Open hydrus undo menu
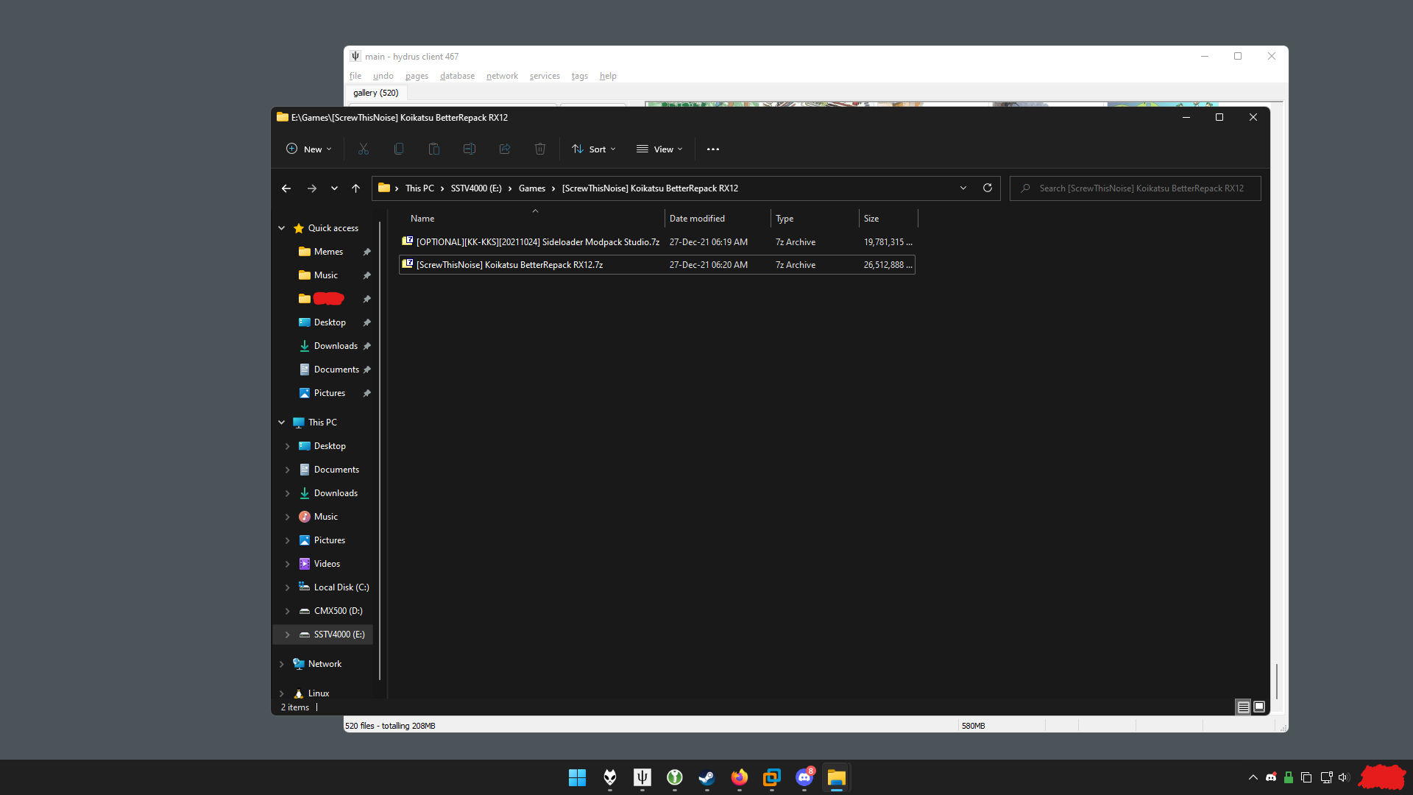The width and height of the screenshot is (1413, 795). pos(383,76)
